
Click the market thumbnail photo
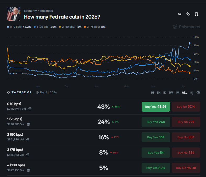click(14, 14)
